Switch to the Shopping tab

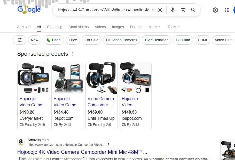pos(54,27)
